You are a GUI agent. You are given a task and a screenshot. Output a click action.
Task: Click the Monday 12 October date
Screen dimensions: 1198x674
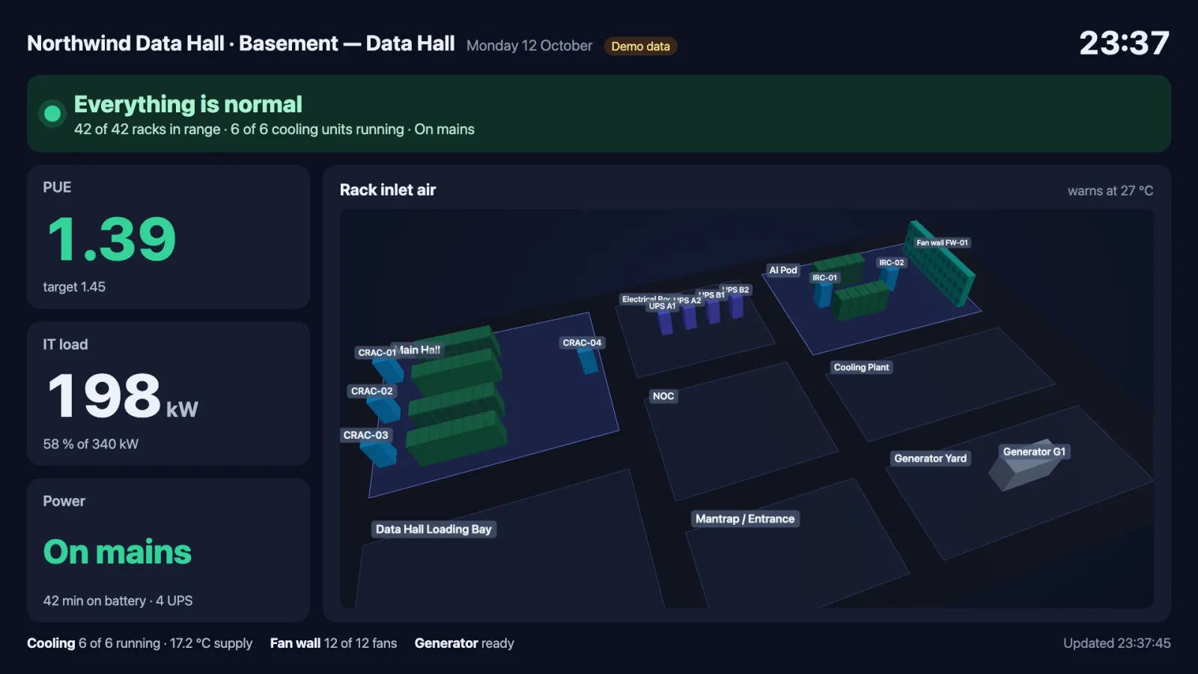529,46
